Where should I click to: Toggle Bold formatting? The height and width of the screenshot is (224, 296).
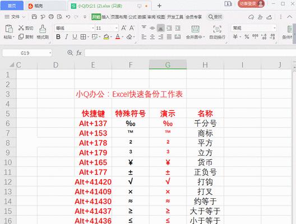58,37
